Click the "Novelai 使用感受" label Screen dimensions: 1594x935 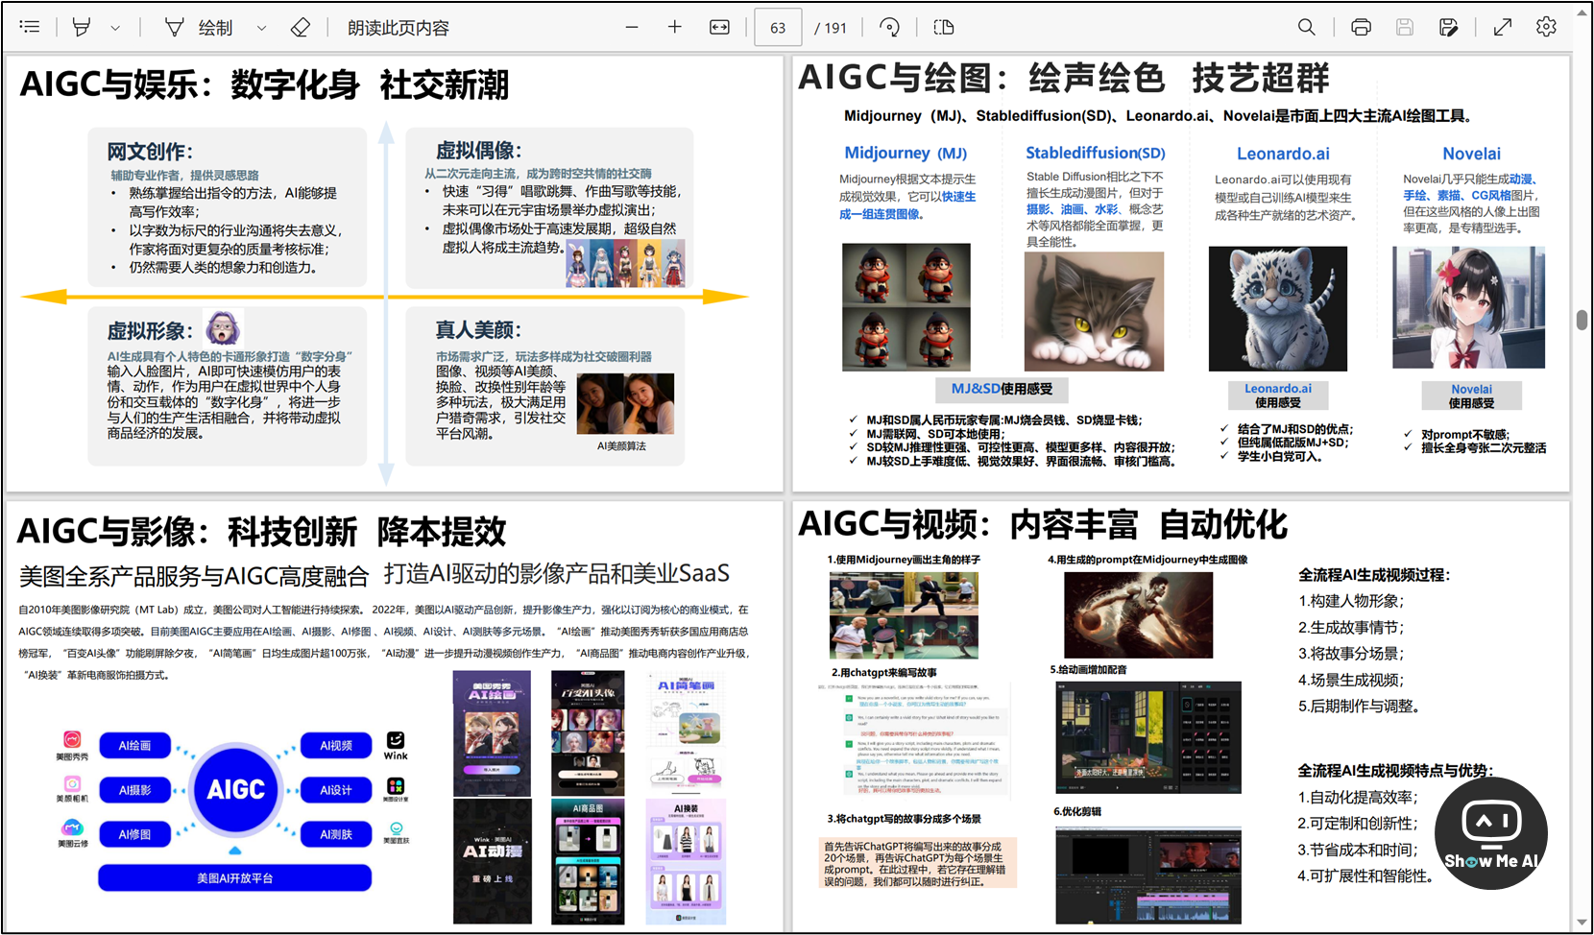[x=1471, y=396]
